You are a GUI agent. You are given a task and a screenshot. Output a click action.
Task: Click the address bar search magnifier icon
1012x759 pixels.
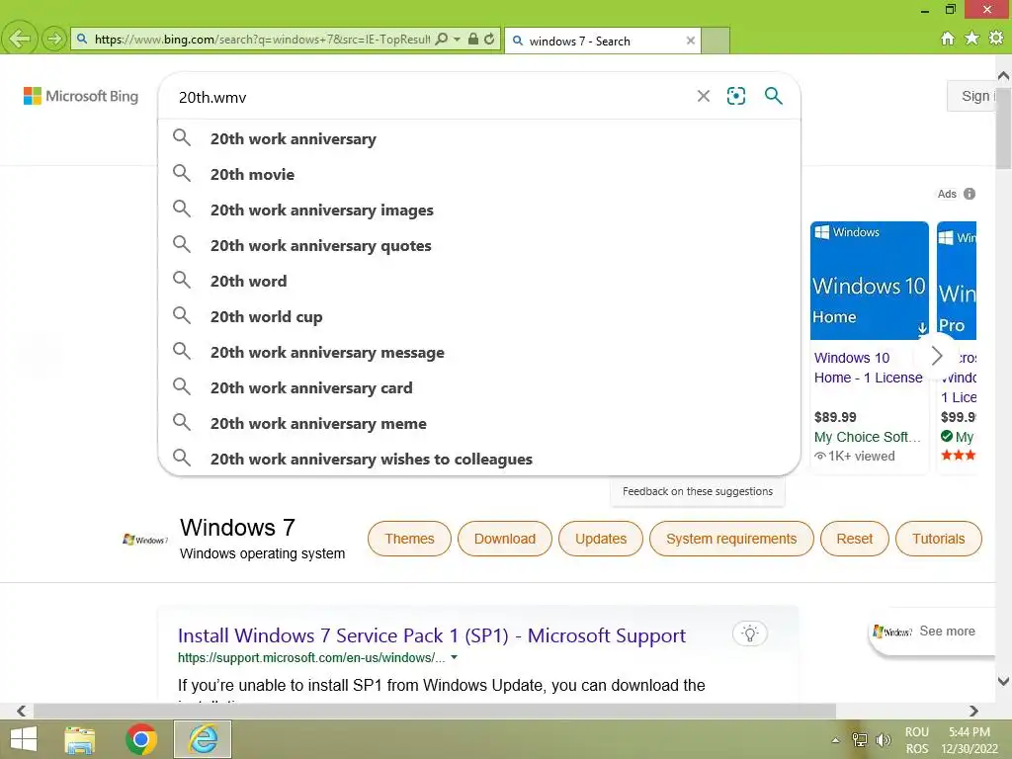click(442, 39)
